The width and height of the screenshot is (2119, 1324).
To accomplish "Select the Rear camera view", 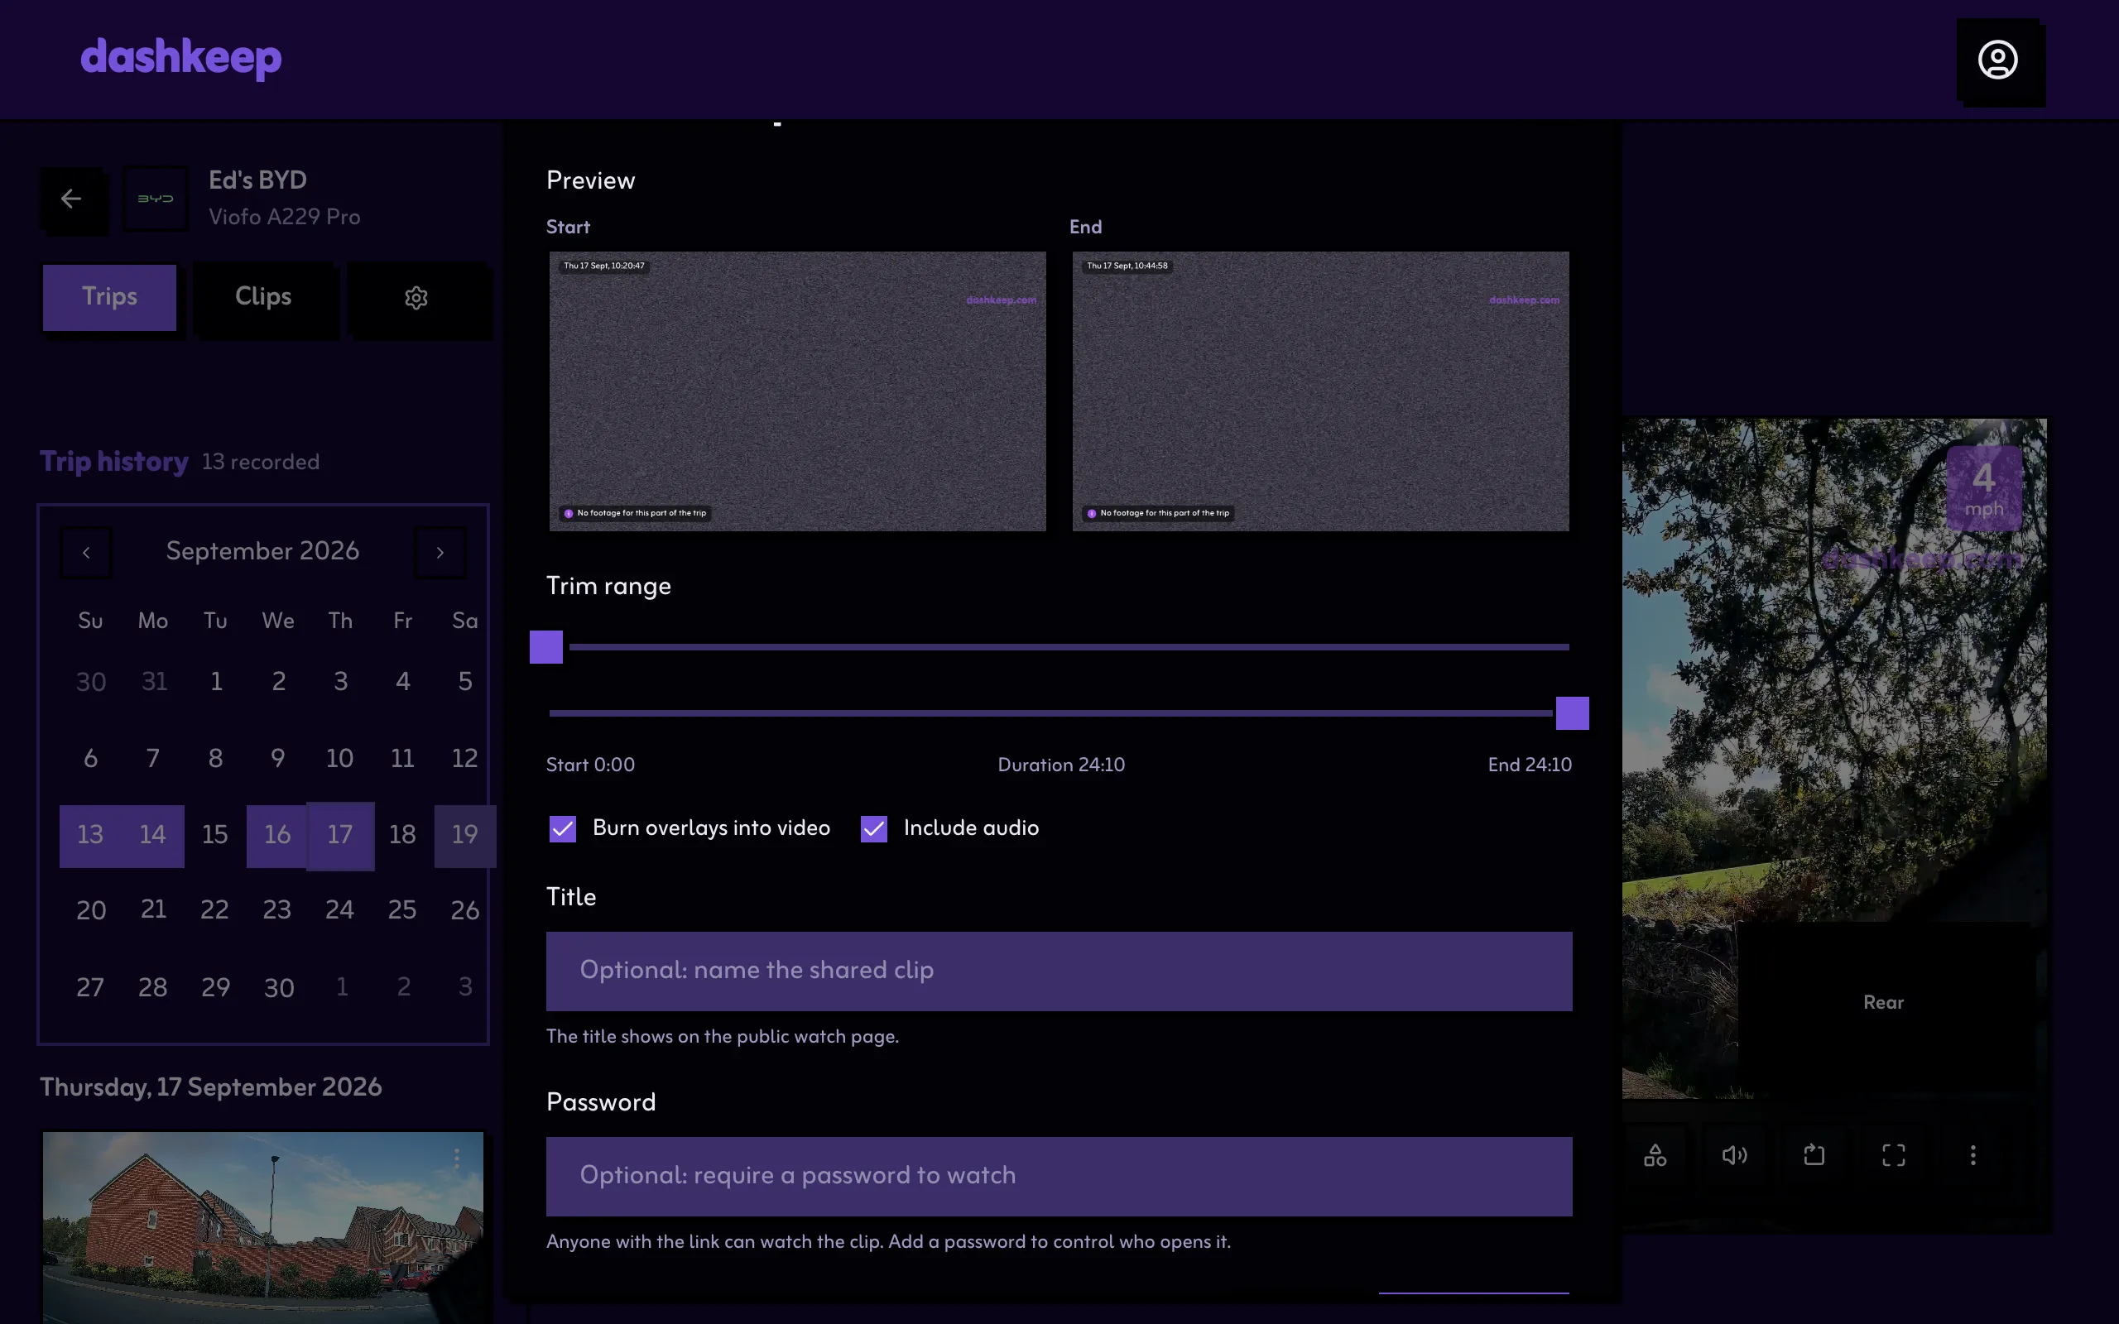I will 1883,1003.
